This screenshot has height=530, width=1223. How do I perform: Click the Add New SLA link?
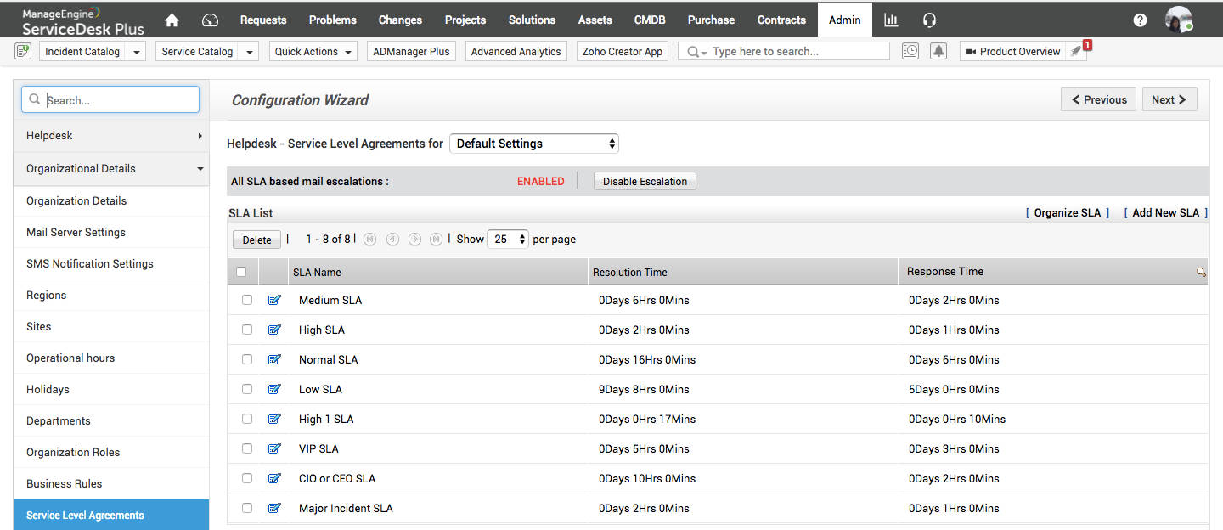tap(1165, 213)
